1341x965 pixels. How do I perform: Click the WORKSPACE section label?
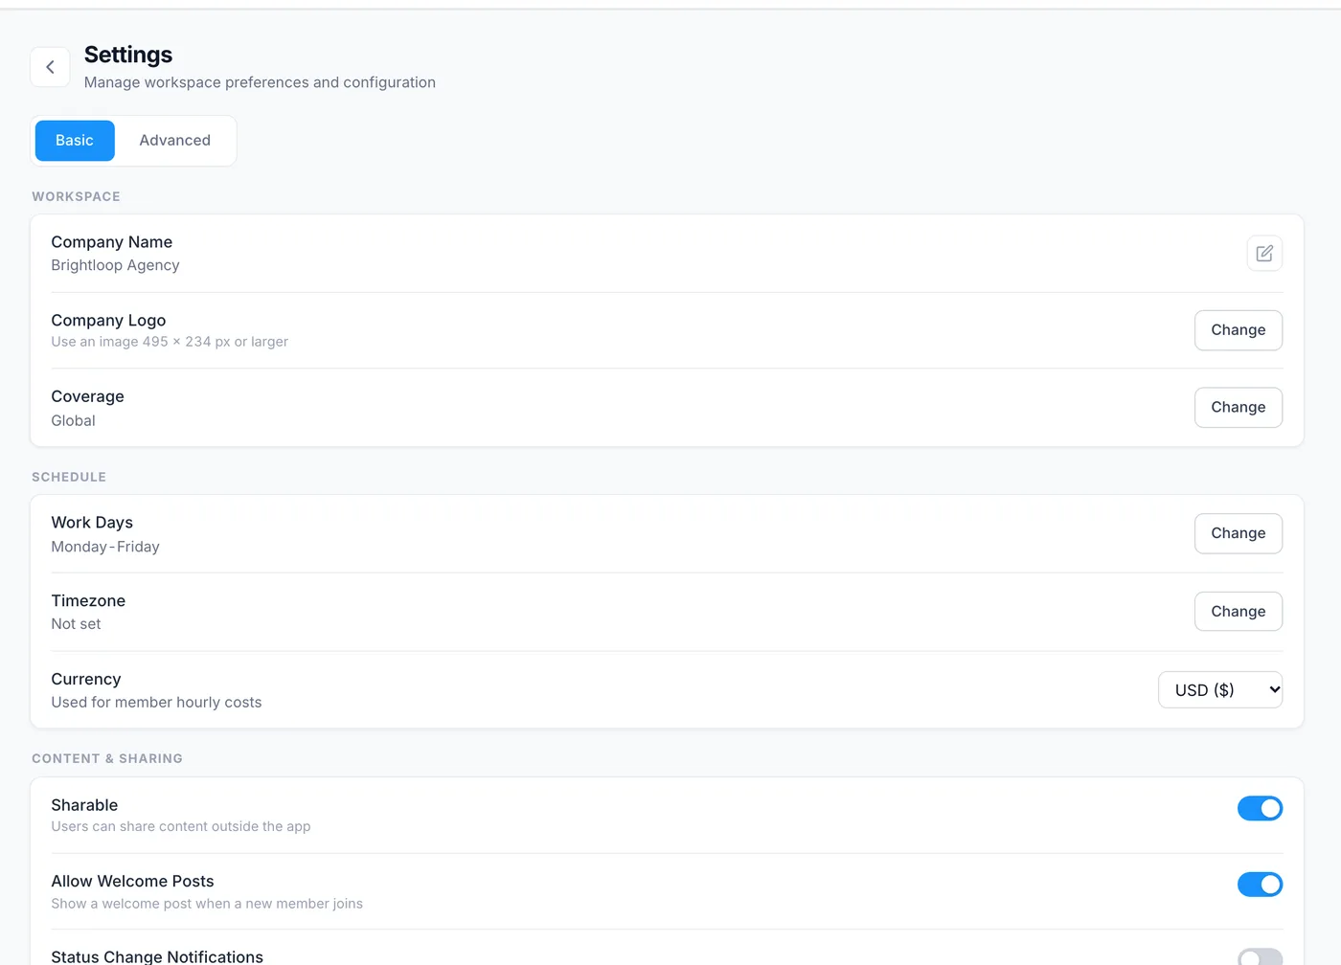tap(76, 196)
